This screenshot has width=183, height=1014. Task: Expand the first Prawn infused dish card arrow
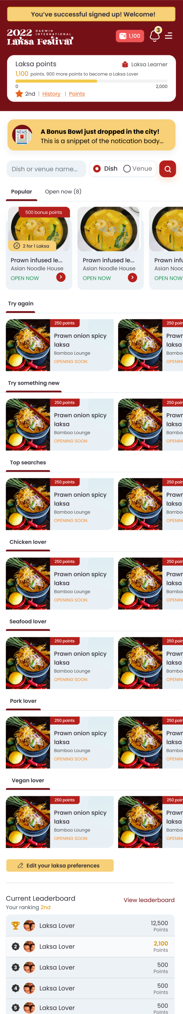click(61, 278)
